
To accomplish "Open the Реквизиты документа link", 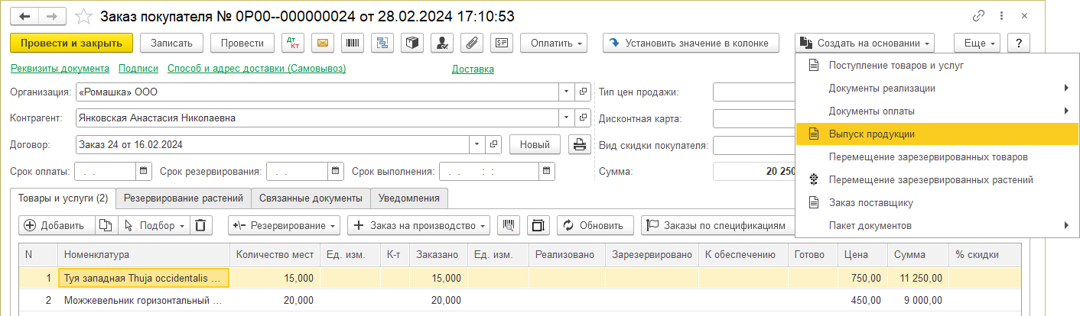I will tap(60, 69).
